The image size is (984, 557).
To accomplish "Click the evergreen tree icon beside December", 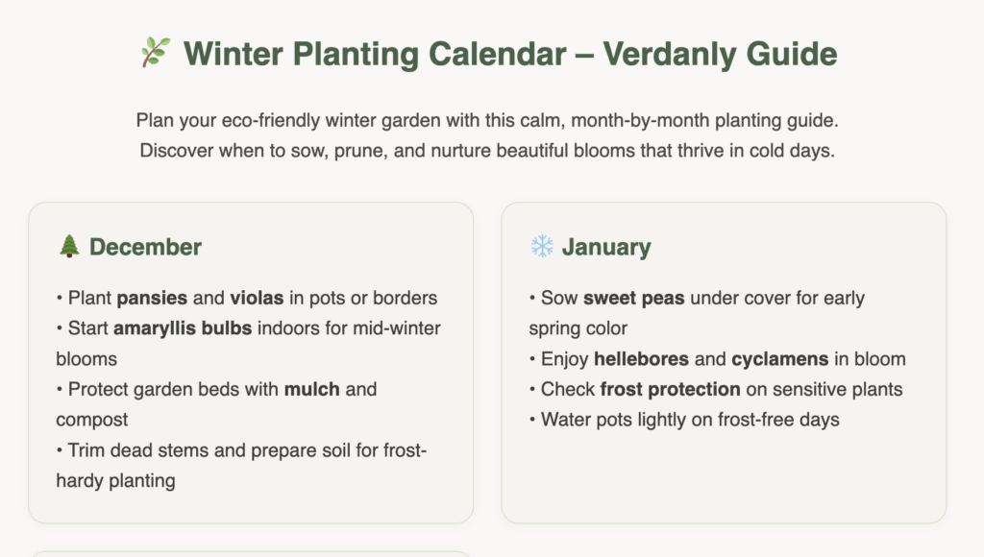I will [69, 246].
